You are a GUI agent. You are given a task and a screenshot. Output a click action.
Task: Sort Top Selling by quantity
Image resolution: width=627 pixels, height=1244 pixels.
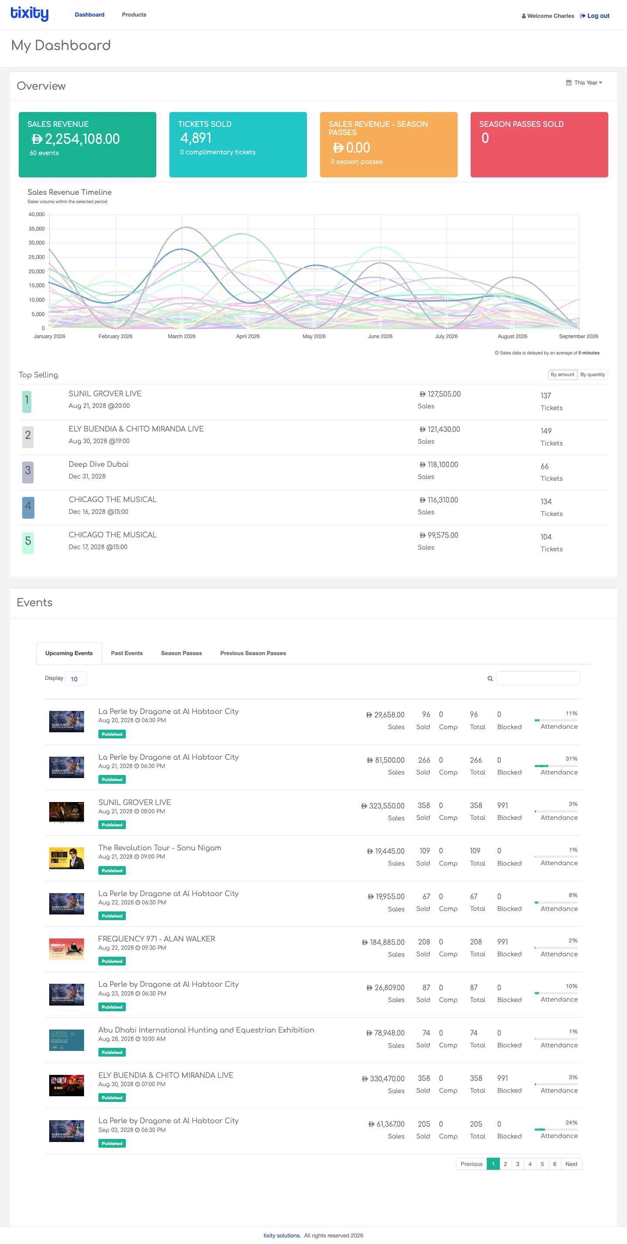click(592, 374)
